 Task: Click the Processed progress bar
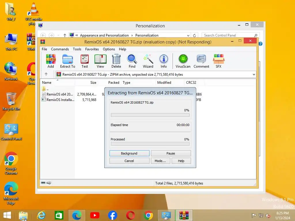[x=150, y=144]
